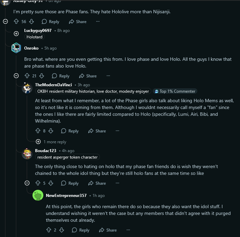This screenshot has height=237, width=240.
Task: Open TheModernDaVinci's username profile link
Action: (x=53, y=85)
